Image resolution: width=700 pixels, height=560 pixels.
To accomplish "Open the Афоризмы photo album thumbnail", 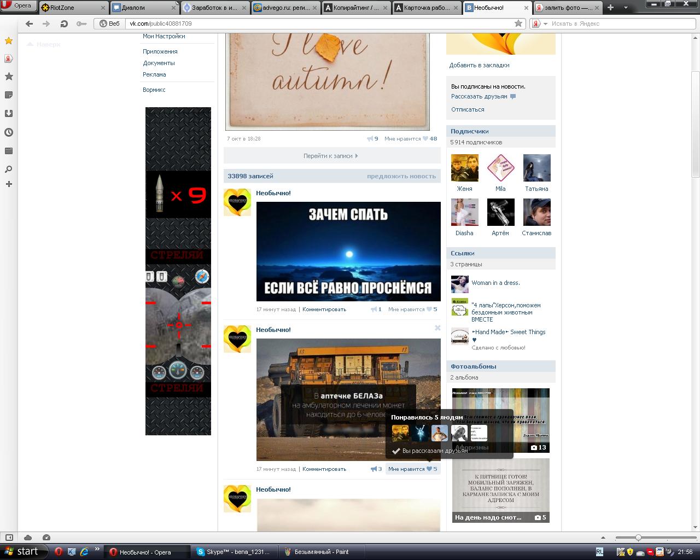I will point(500,420).
